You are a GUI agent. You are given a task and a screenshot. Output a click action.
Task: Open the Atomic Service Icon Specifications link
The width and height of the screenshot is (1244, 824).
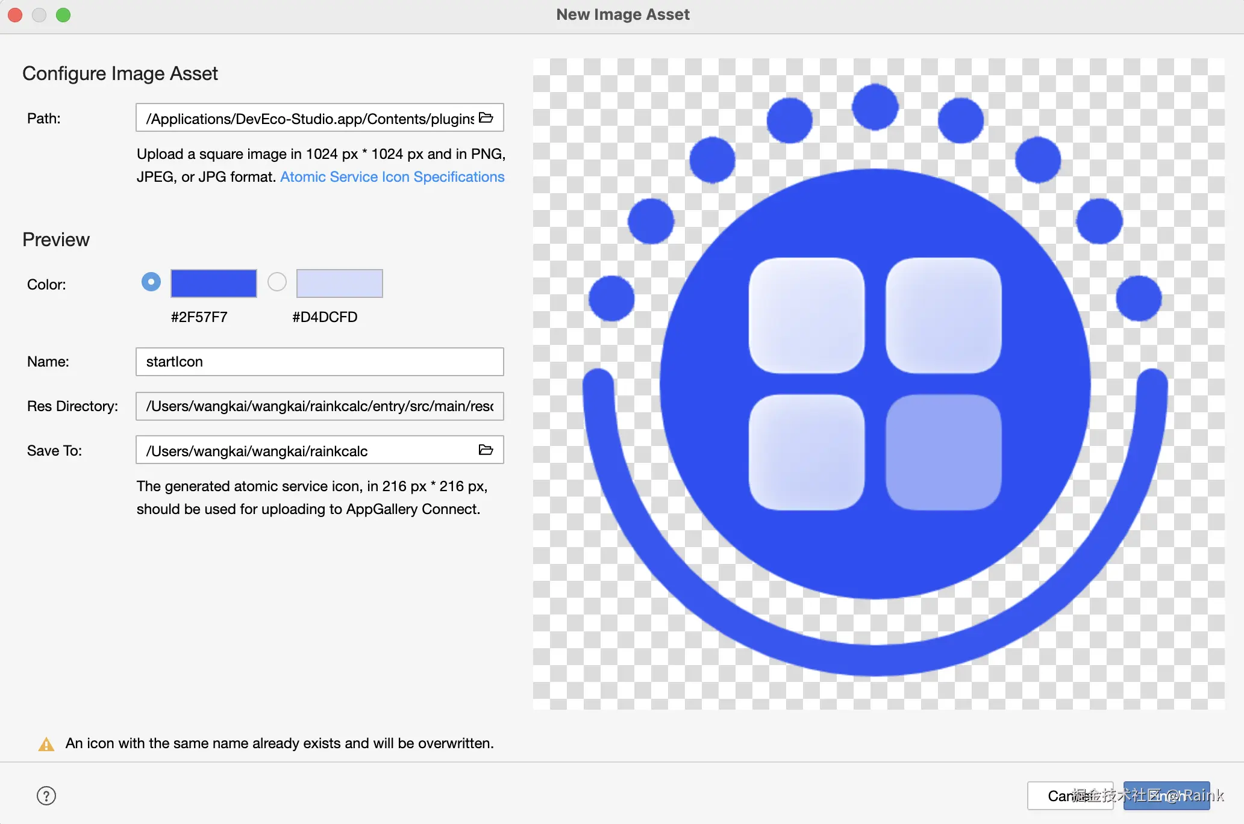coord(392,177)
